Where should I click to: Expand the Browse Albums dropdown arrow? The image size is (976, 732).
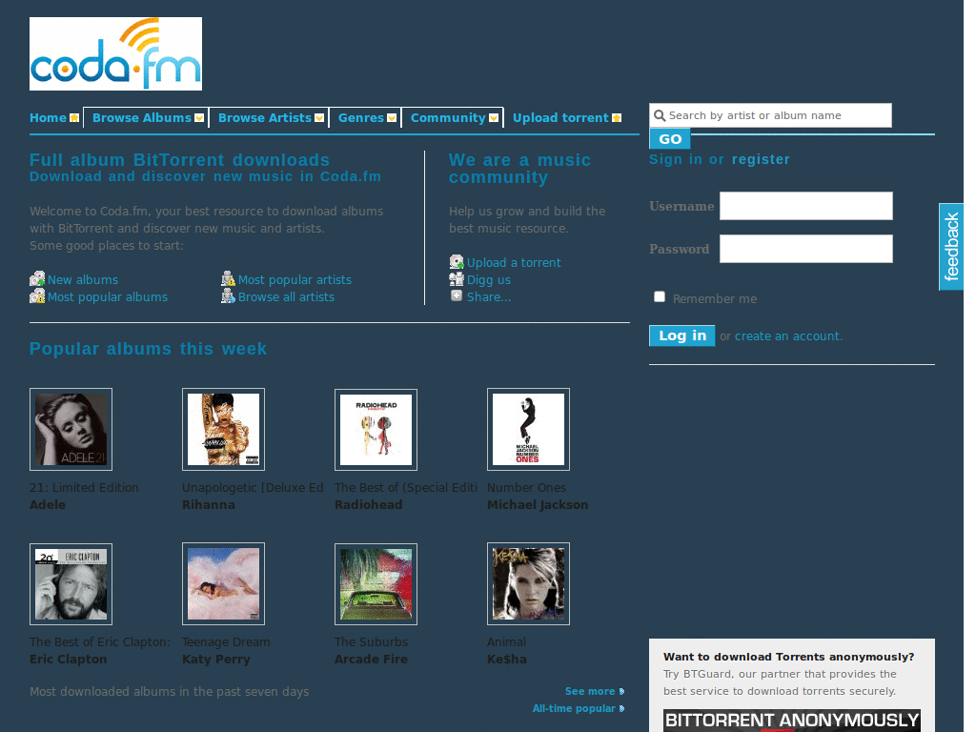[x=198, y=118]
